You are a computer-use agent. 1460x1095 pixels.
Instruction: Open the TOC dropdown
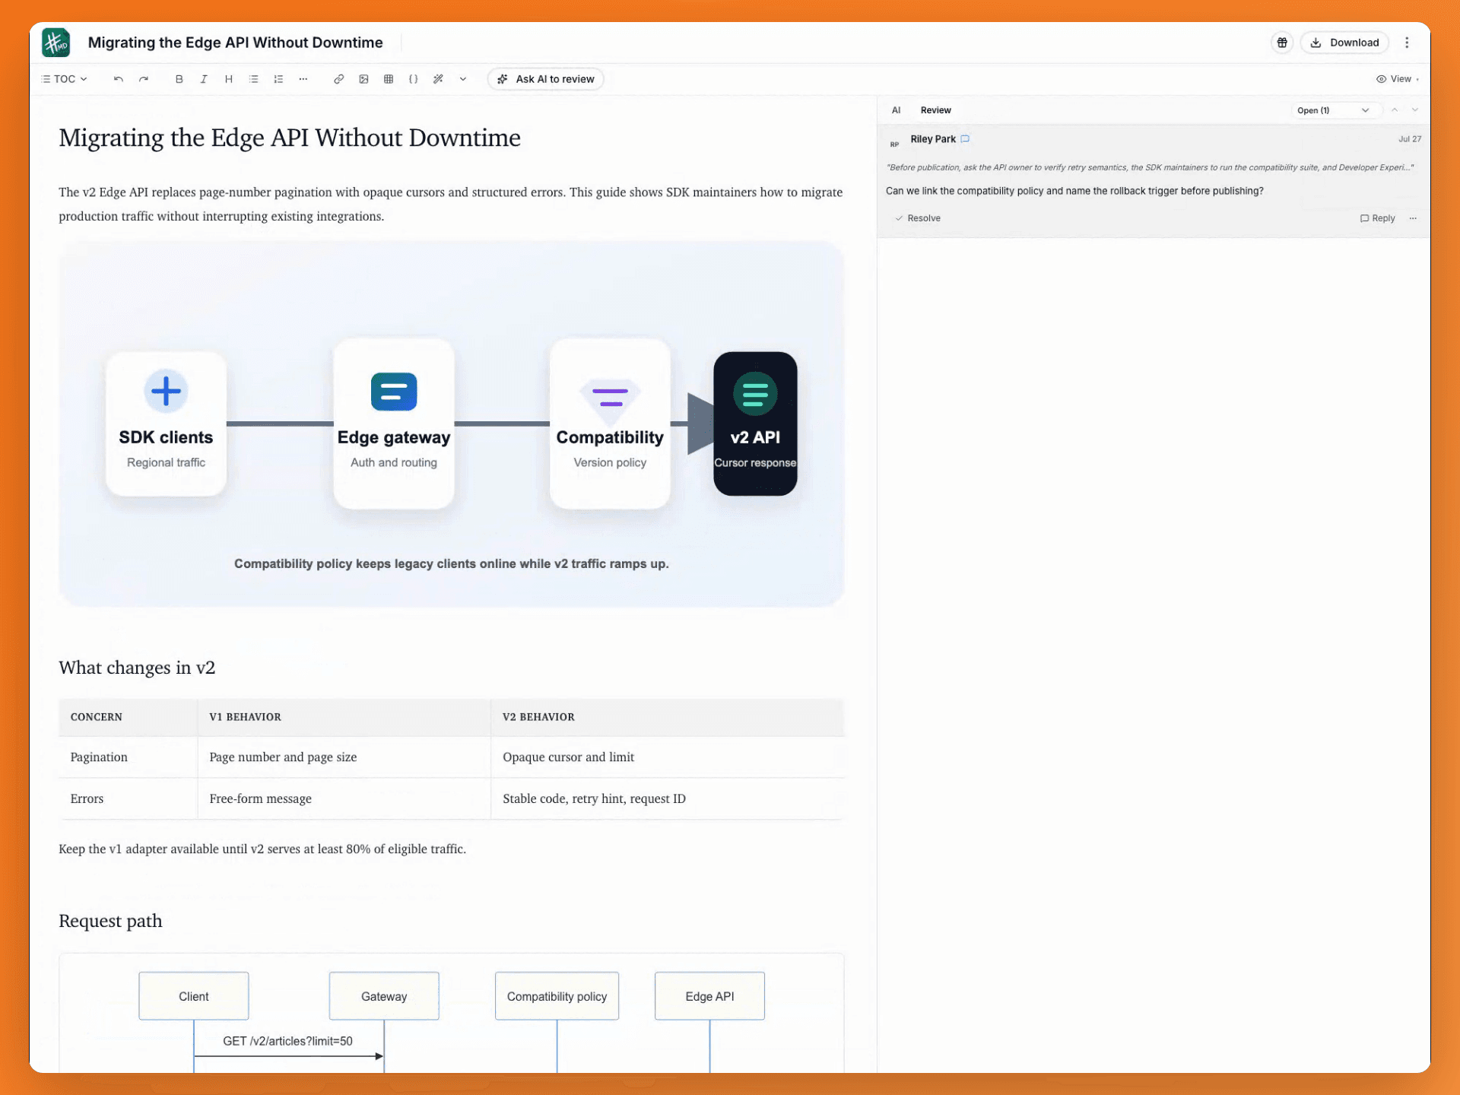65,79
